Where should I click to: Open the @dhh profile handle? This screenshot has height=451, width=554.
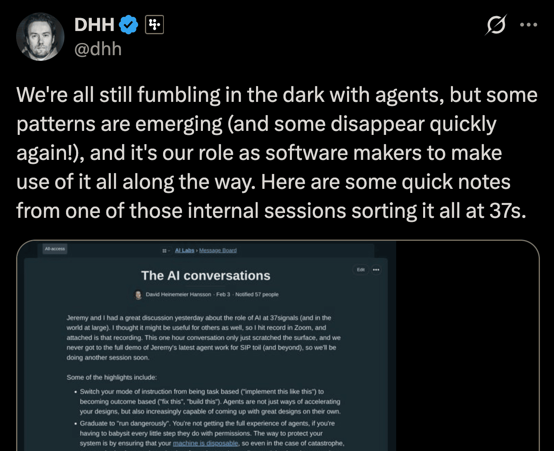(x=98, y=49)
